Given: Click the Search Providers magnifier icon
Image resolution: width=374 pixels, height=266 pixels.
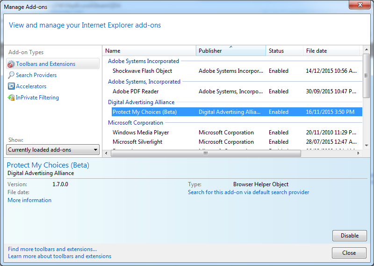Looking at the screenshot, I should pos(11,75).
